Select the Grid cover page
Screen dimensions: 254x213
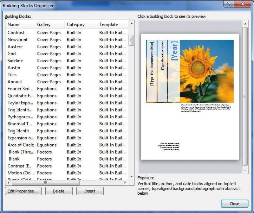point(67,54)
